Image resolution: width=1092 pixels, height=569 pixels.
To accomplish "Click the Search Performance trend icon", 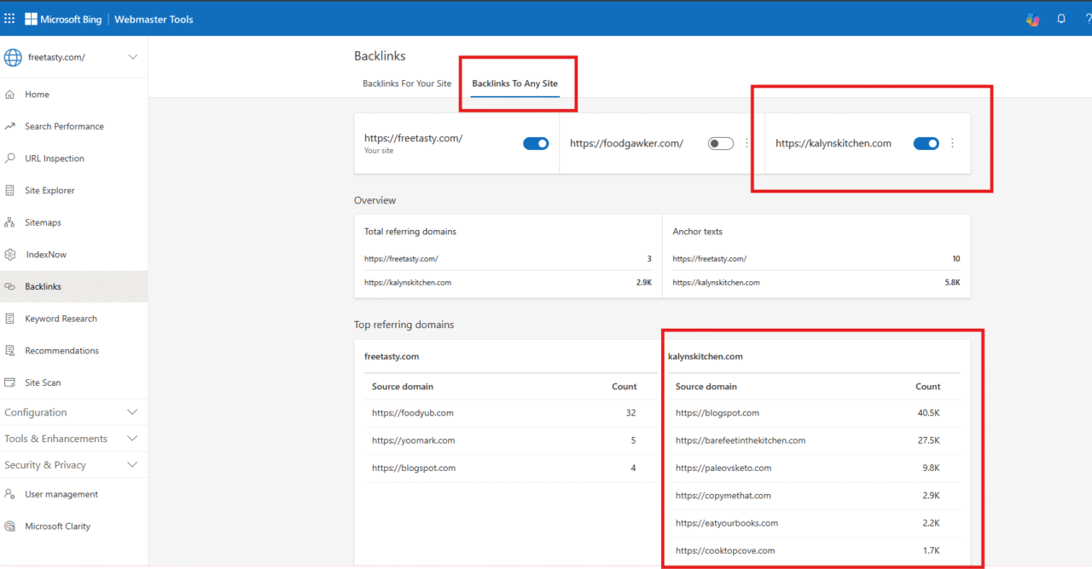I will 10,126.
